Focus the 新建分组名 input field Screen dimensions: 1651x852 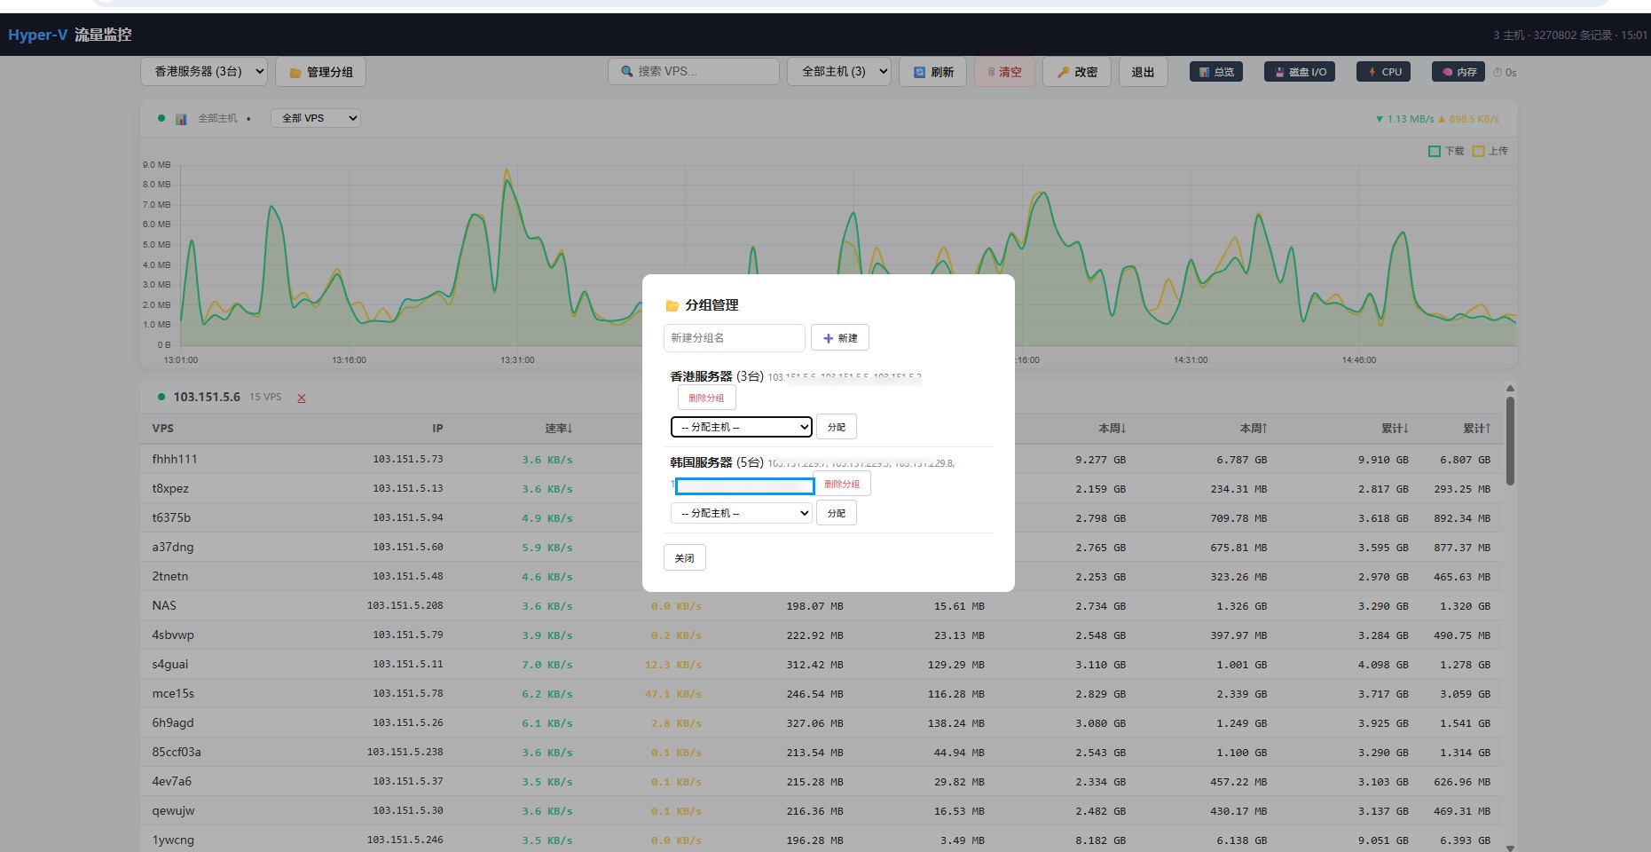click(x=734, y=338)
